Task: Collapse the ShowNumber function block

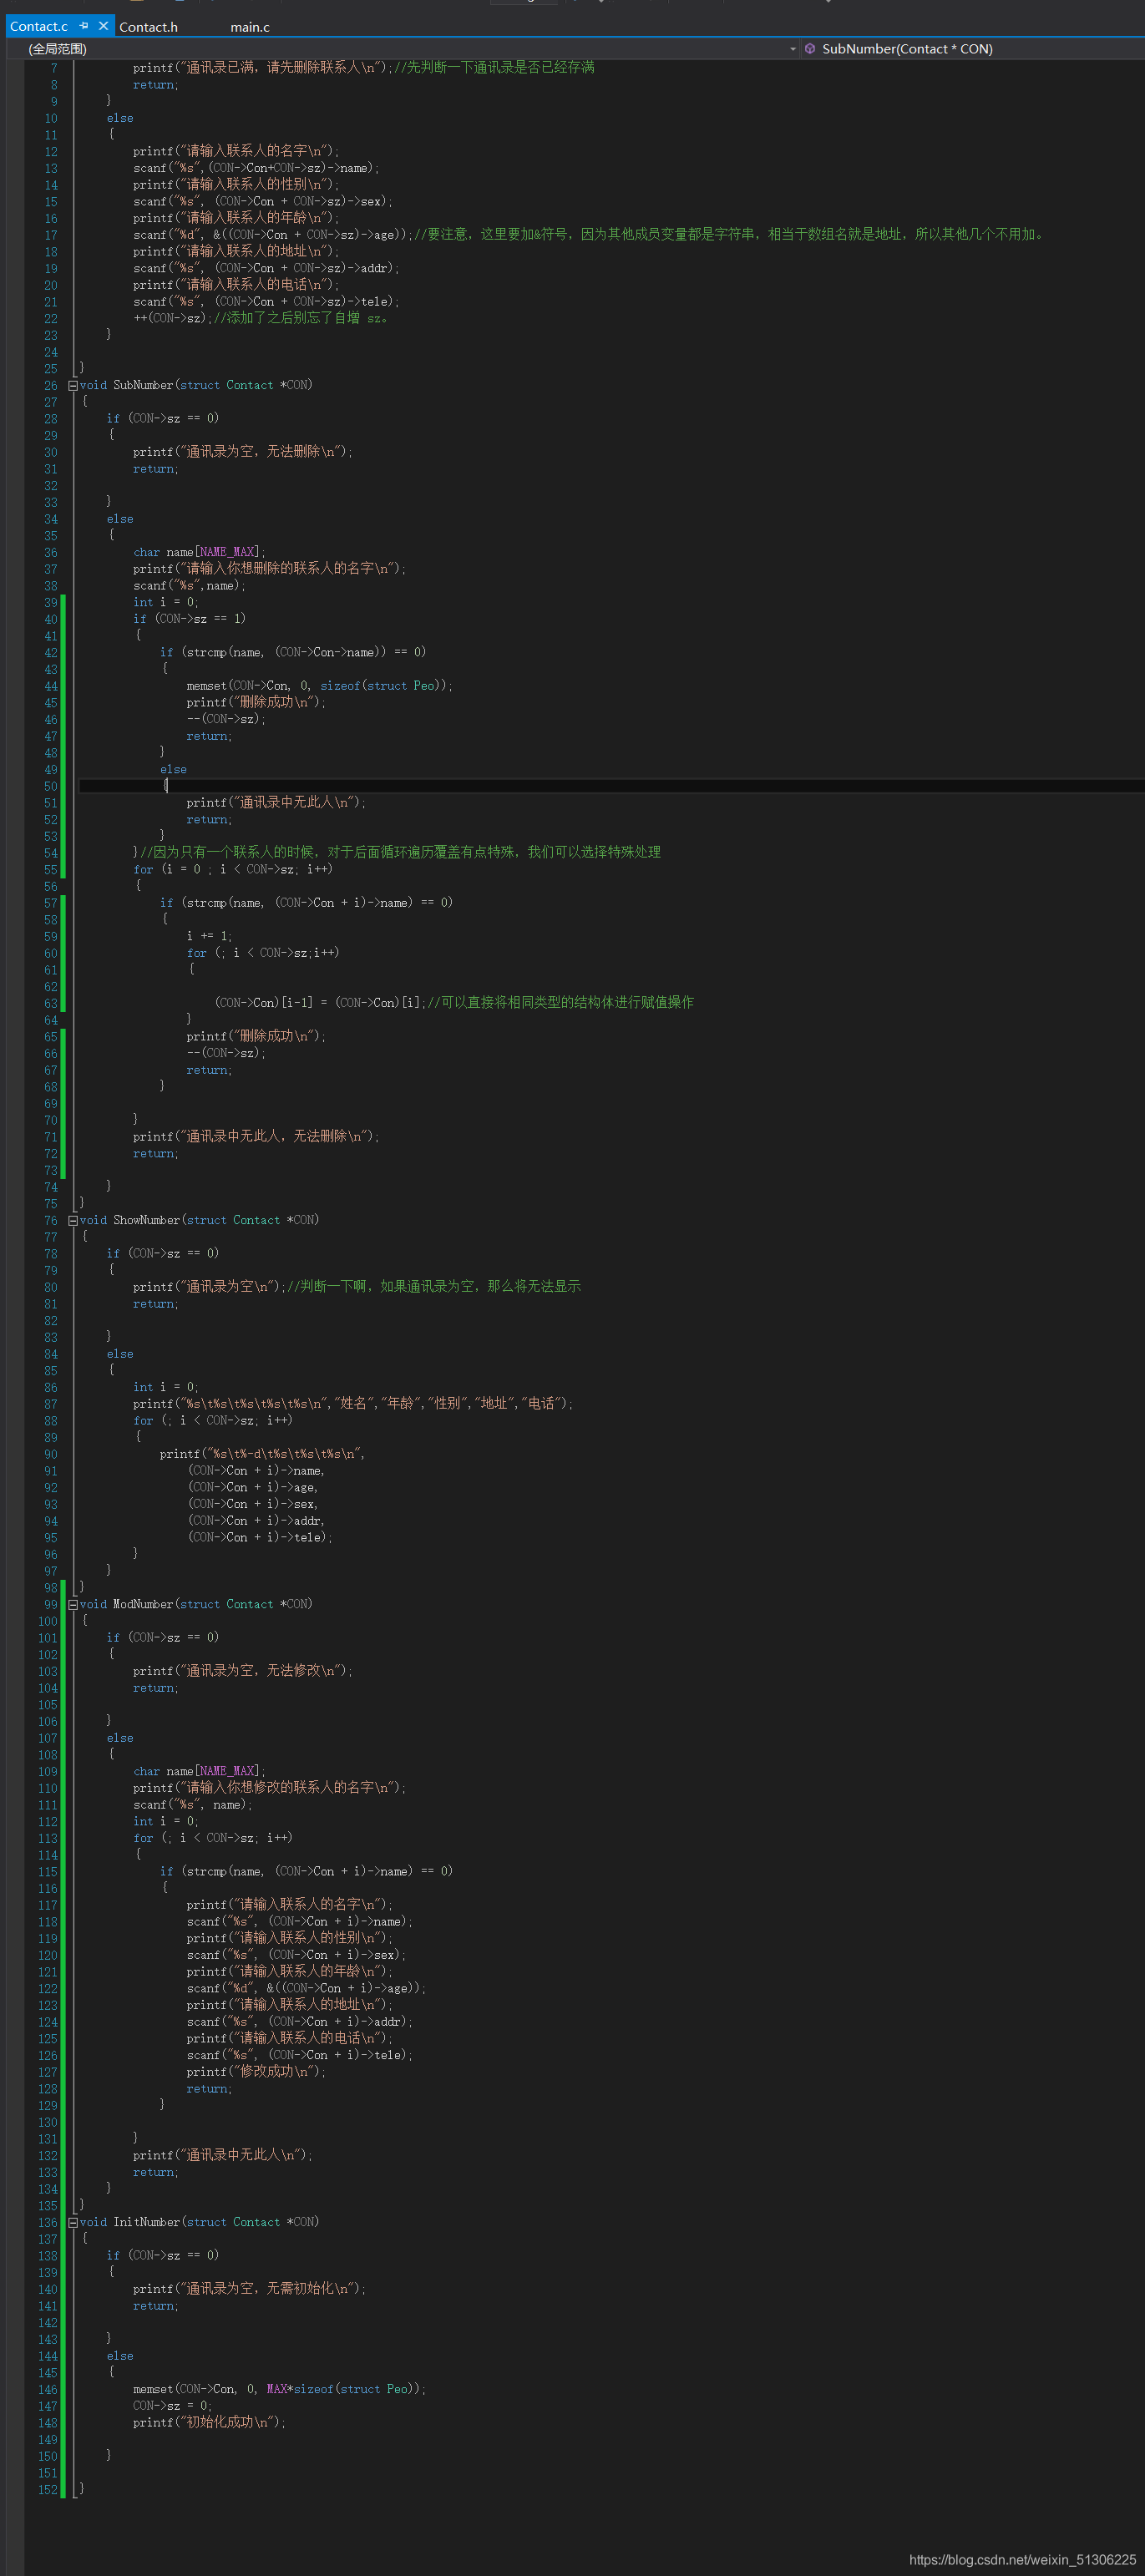Action: pos(73,1220)
